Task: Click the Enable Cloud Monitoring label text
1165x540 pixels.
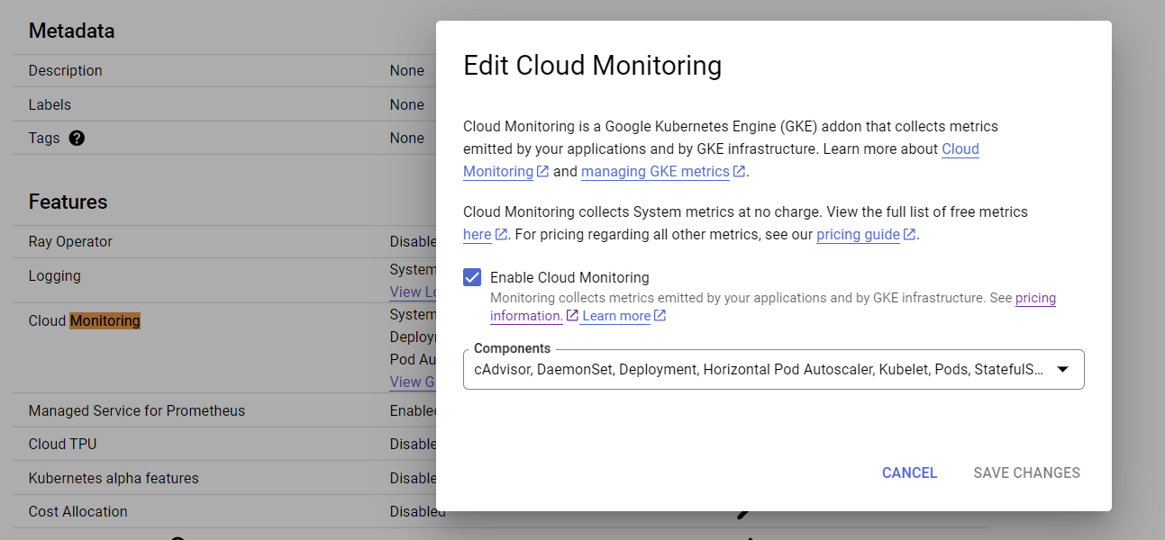Action: coord(569,277)
